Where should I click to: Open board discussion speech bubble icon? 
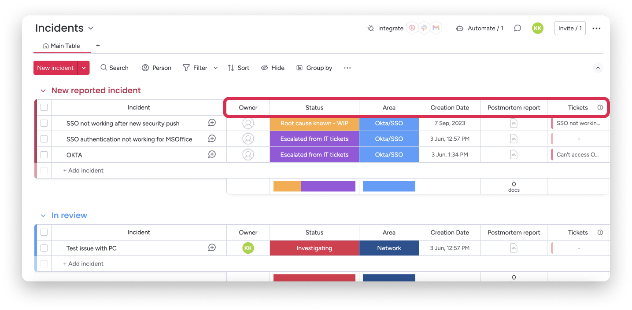(x=518, y=28)
